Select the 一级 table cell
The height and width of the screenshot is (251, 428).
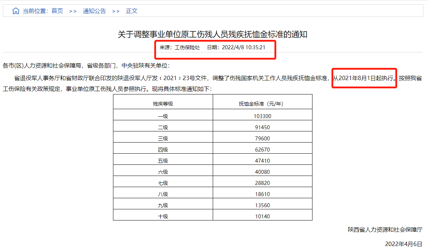coord(163,115)
